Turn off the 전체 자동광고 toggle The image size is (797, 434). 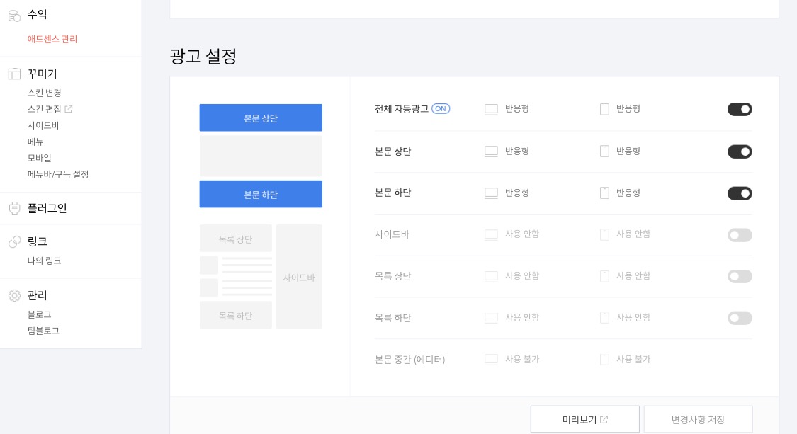tap(740, 109)
